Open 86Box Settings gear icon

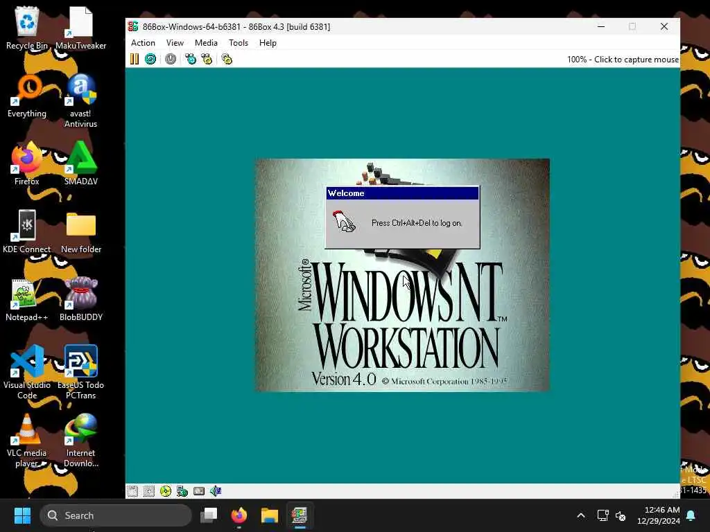[227, 60]
